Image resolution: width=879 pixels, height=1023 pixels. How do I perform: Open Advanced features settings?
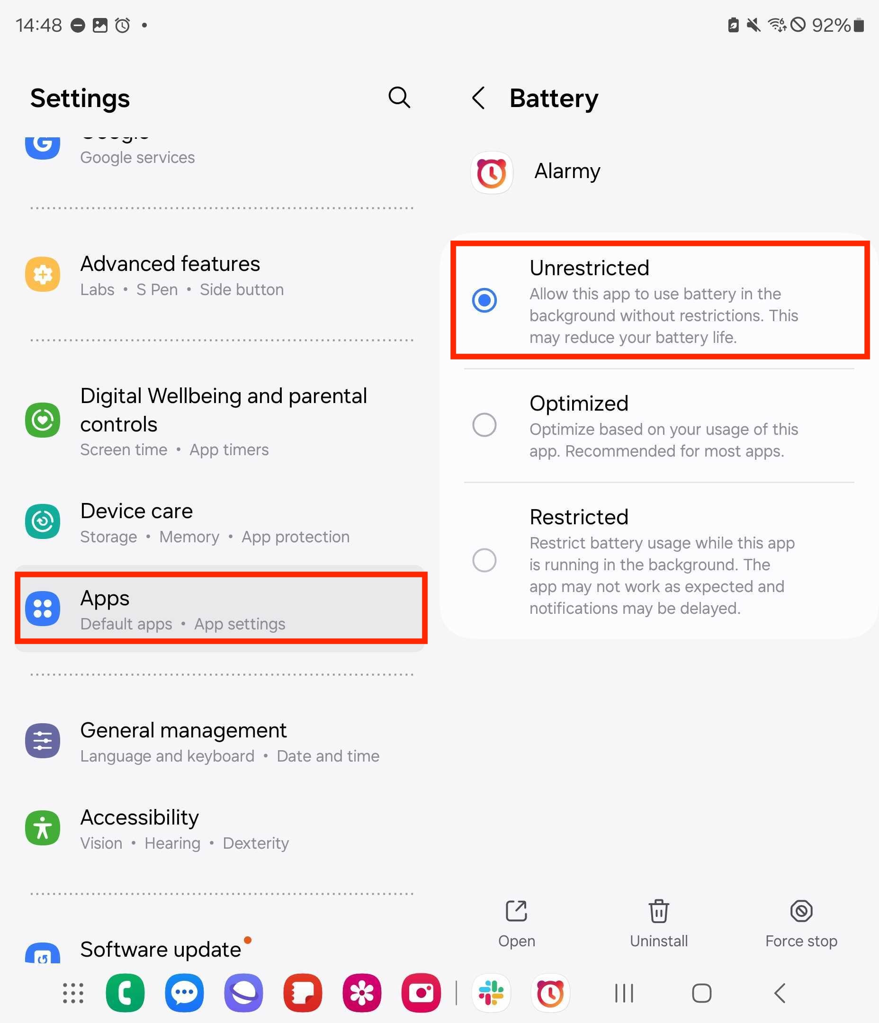click(x=221, y=275)
